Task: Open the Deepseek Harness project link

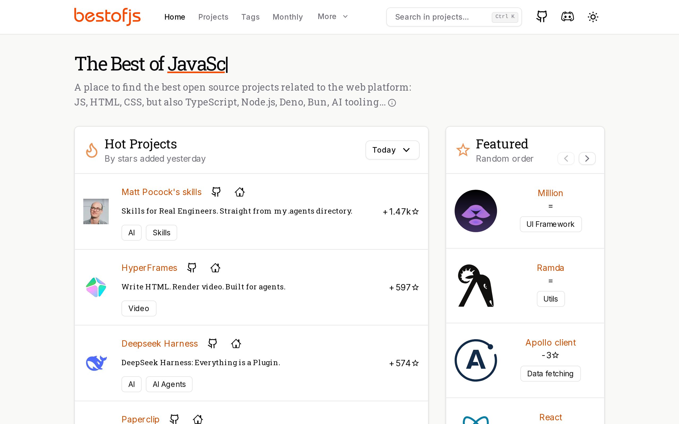Action: pyautogui.click(x=160, y=343)
